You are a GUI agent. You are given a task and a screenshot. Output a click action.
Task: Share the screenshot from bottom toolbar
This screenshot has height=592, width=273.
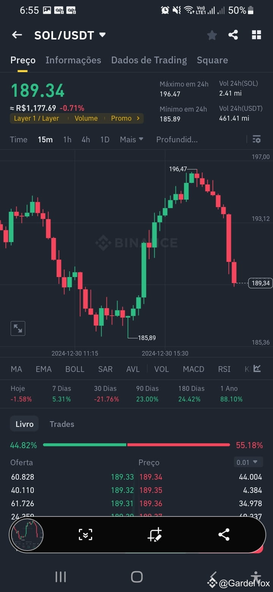point(224,535)
